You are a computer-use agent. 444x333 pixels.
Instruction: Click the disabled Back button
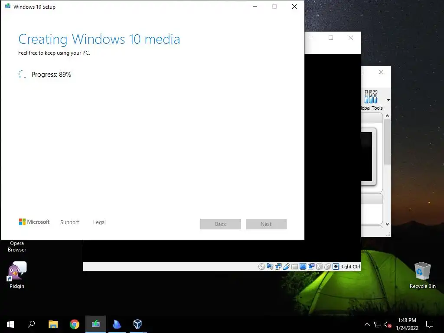tap(221, 224)
